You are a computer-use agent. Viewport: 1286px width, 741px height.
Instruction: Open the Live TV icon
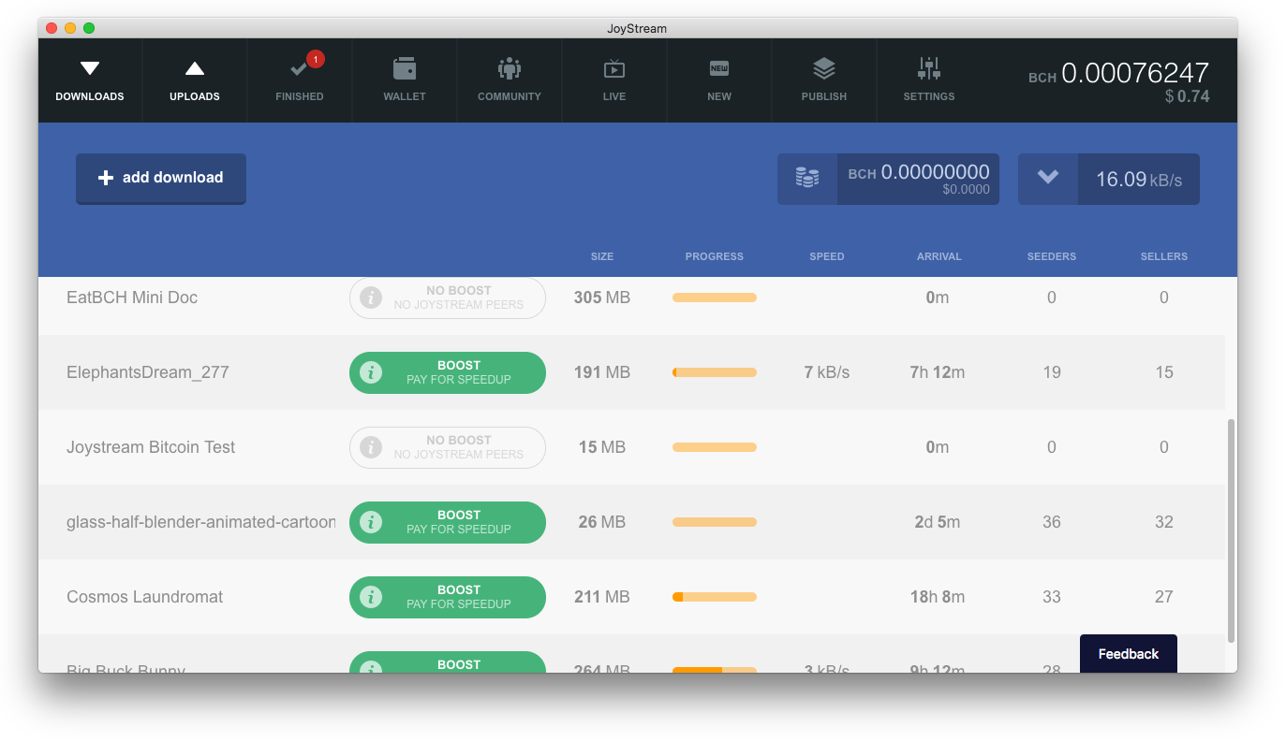[614, 68]
